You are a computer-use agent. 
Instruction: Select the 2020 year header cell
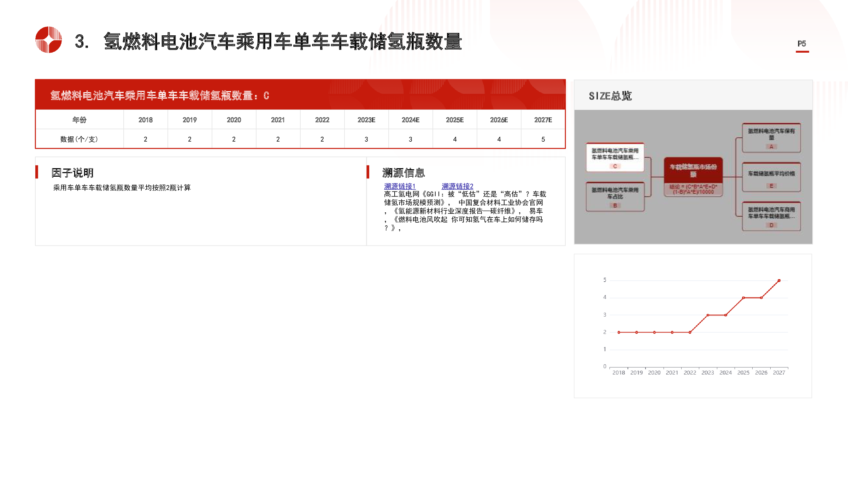234,120
